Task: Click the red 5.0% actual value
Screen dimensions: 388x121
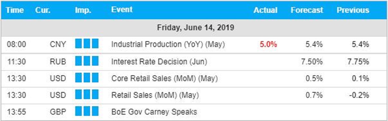Action: 268,44
